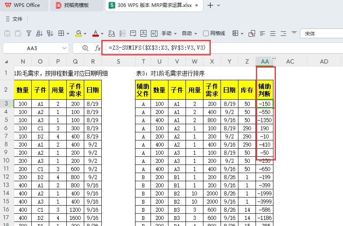
Task: Select cell AA3 showing -150
Action: (265, 104)
